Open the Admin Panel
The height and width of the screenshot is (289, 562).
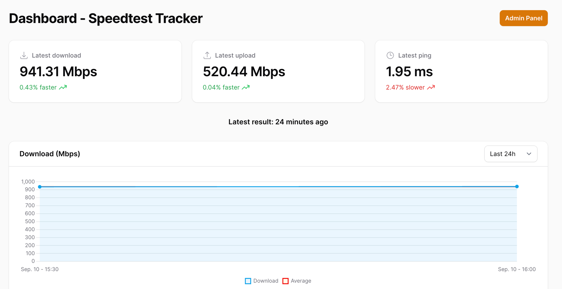point(524,18)
